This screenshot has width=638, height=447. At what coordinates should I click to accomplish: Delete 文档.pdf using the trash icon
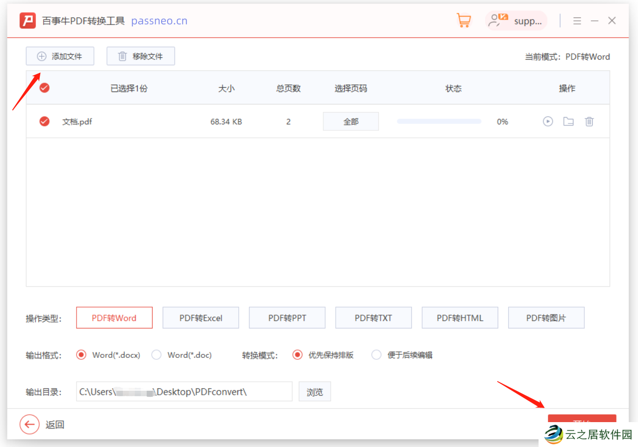[x=589, y=121]
